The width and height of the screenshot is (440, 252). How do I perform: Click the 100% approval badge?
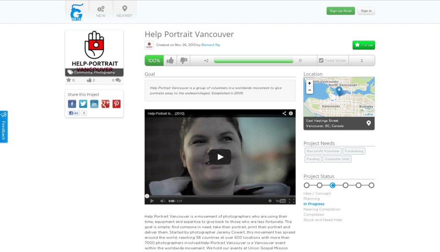click(x=154, y=60)
